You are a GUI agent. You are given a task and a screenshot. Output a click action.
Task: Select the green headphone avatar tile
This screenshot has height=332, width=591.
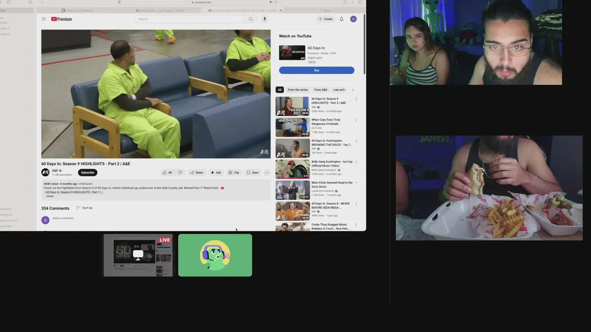pos(215,255)
